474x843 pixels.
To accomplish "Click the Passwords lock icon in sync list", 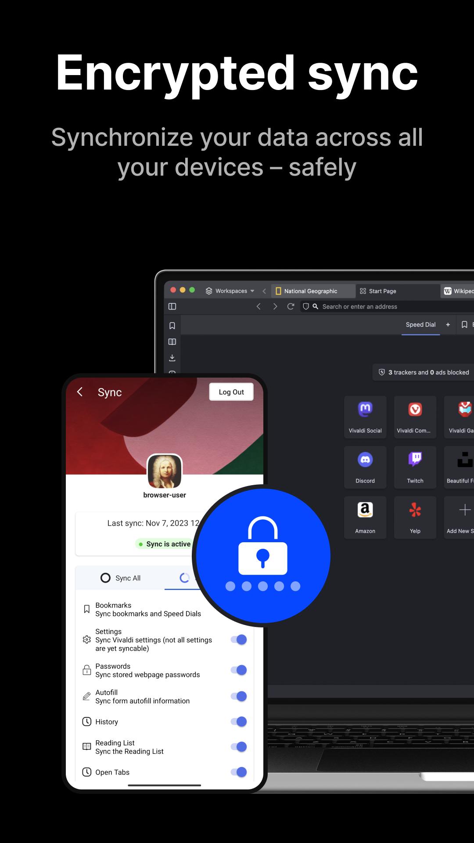I will pos(87,670).
